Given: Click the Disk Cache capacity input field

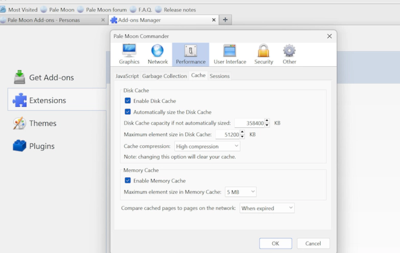Looking at the screenshot, I should 249,123.
